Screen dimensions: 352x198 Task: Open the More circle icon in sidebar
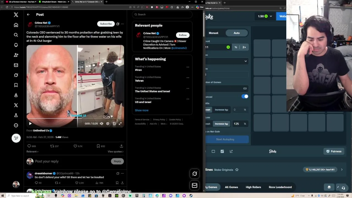(16, 125)
